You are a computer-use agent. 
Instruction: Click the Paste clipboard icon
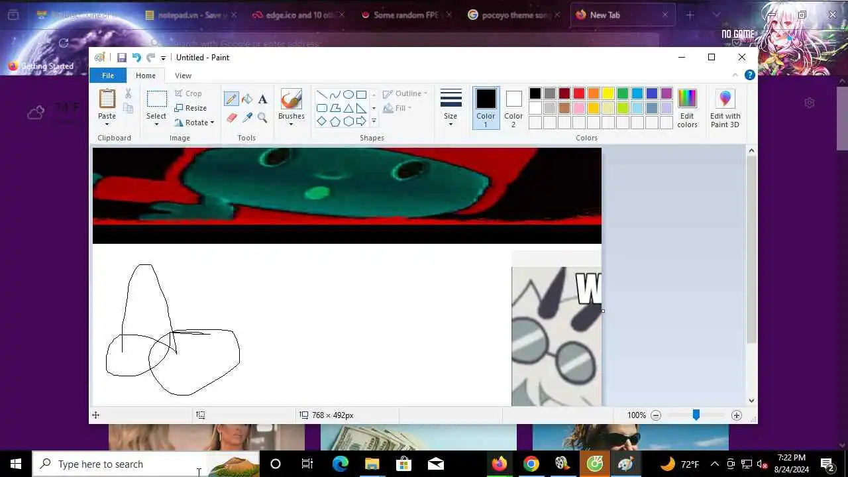(107, 99)
